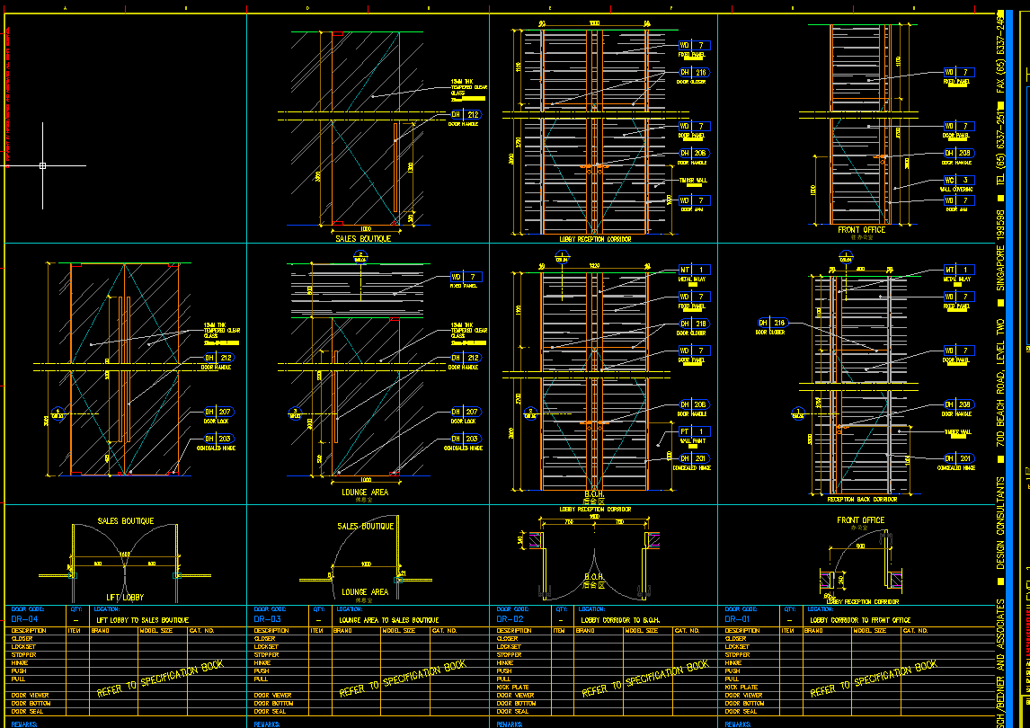
Task: Select the DR-03 door code text
Action: point(267,619)
